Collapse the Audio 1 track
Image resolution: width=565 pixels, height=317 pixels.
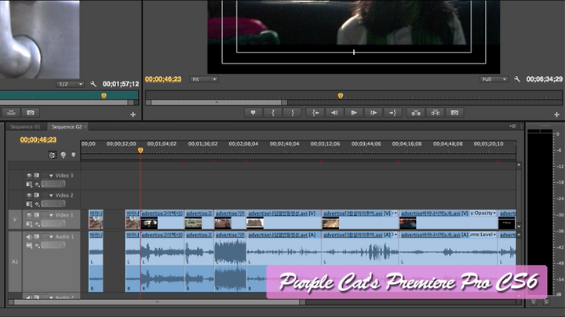(x=51, y=237)
